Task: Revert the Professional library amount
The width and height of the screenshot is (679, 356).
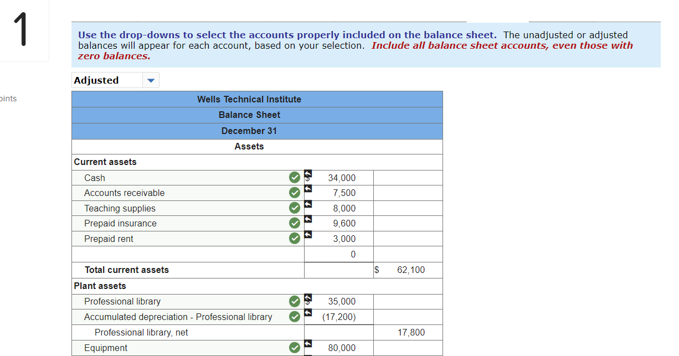Action: 307,298
